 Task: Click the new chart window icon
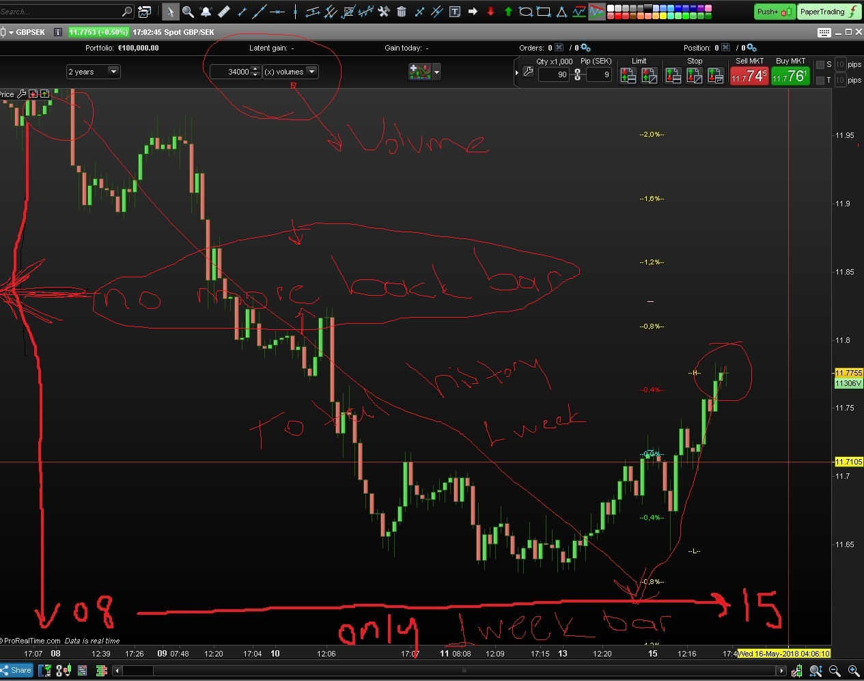coord(144,12)
